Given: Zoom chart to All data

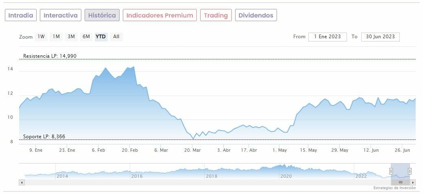Looking at the screenshot, I should click(116, 37).
